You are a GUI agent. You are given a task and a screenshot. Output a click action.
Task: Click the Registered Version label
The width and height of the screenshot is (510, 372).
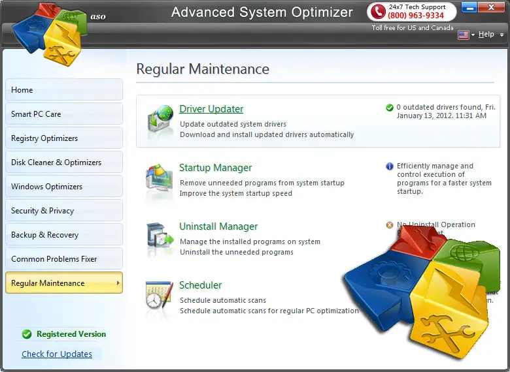[x=71, y=334]
